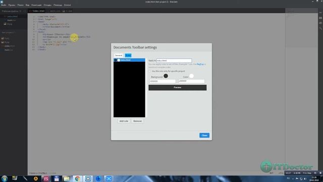Open the white Color swatch
This screenshot has width=323, height=182.
point(191,76)
